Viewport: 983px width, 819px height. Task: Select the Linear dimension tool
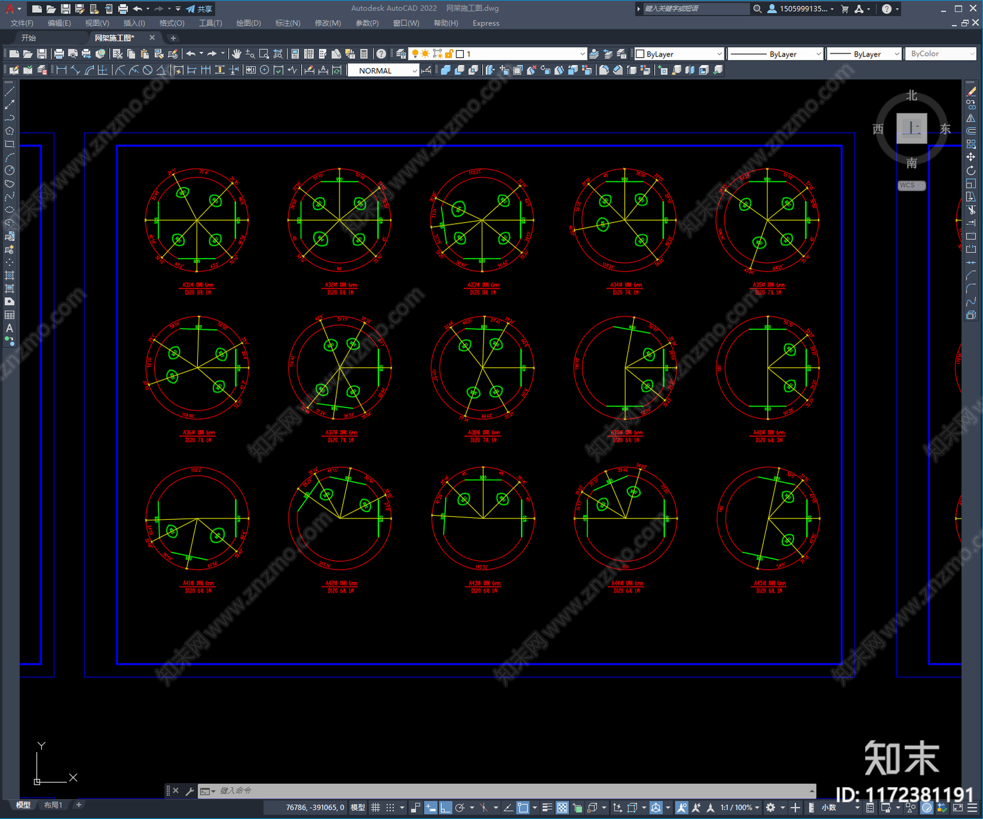(x=61, y=70)
